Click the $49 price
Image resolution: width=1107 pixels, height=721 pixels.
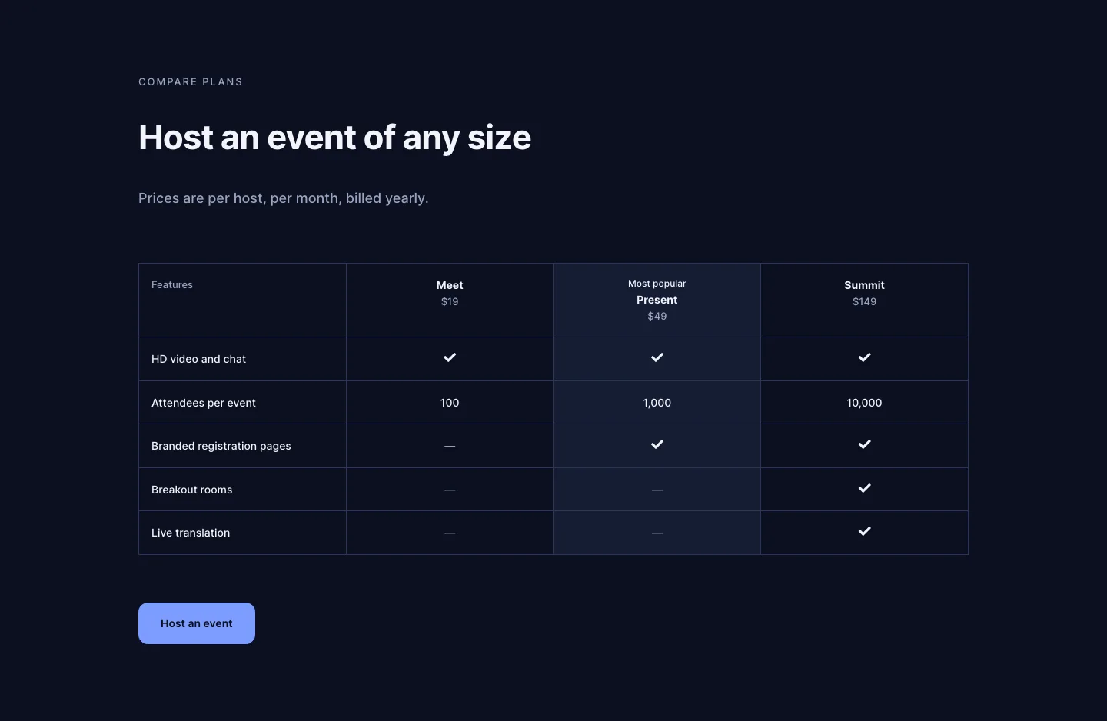point(657,316)
